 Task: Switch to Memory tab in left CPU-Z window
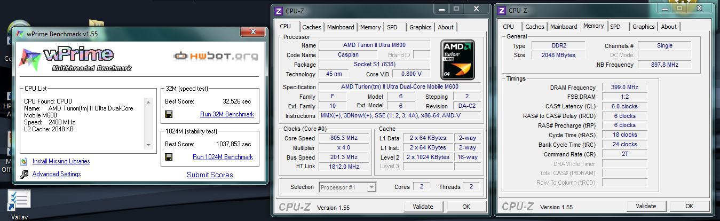[x=370, y=27]
